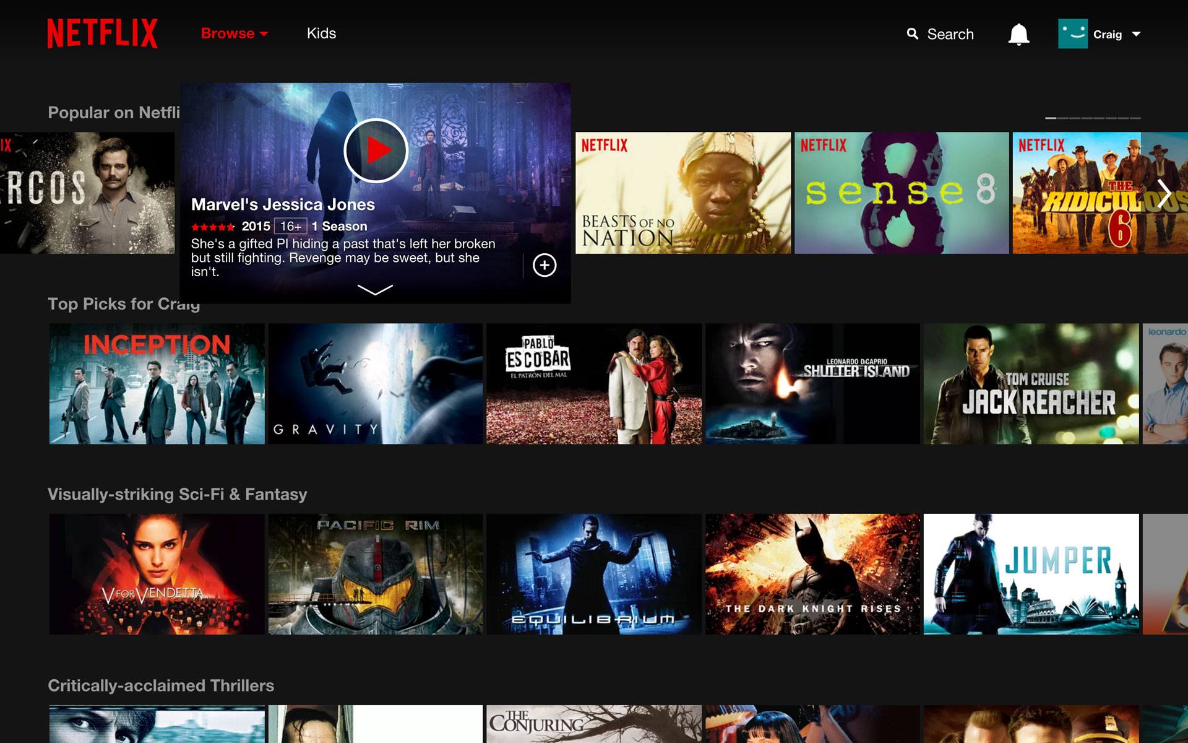1188x743 pixels.
Task: Click the Jessica Jones star rating
Action: [x=213, y=227]
